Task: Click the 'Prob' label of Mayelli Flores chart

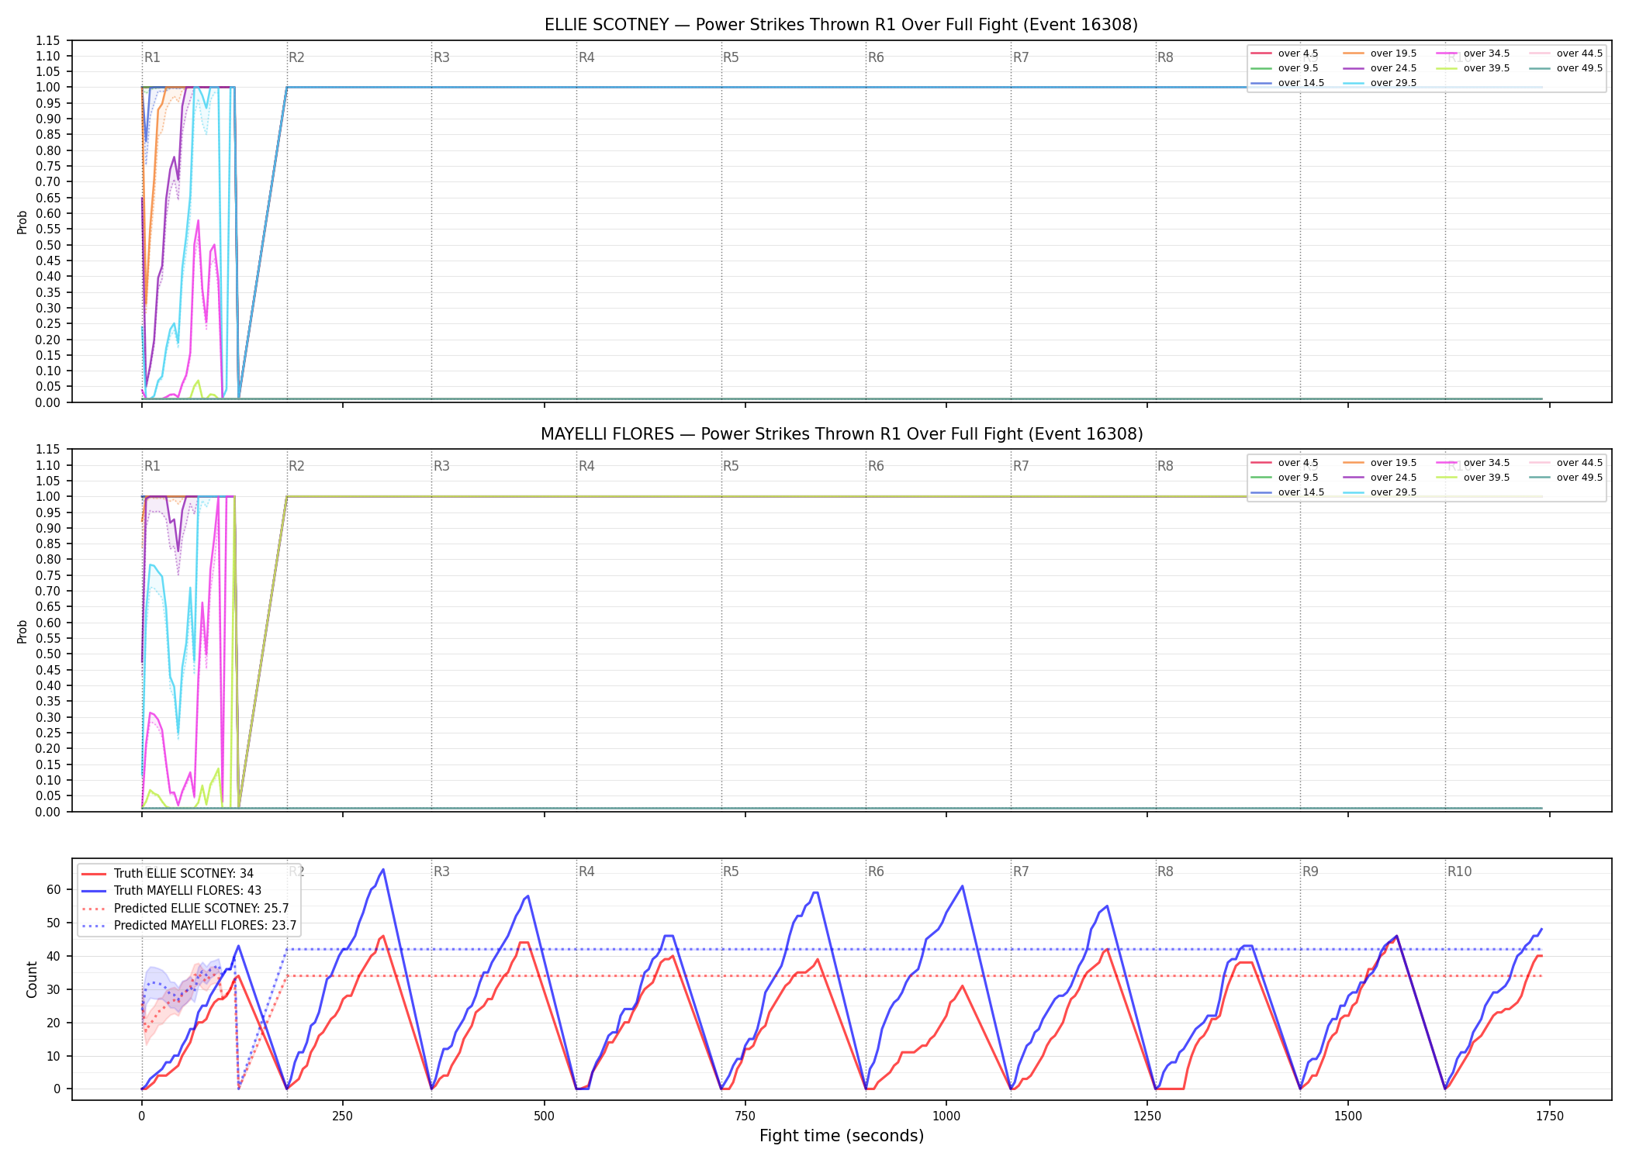Action: point(22,631)
